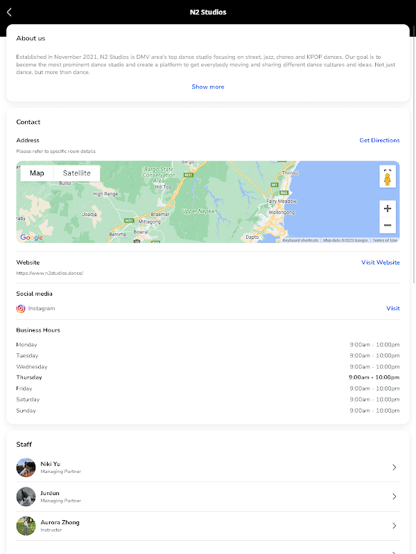Click the Wollongong label on the map
The height and width of the screenshot is (554, 416).
click(281, 213)
